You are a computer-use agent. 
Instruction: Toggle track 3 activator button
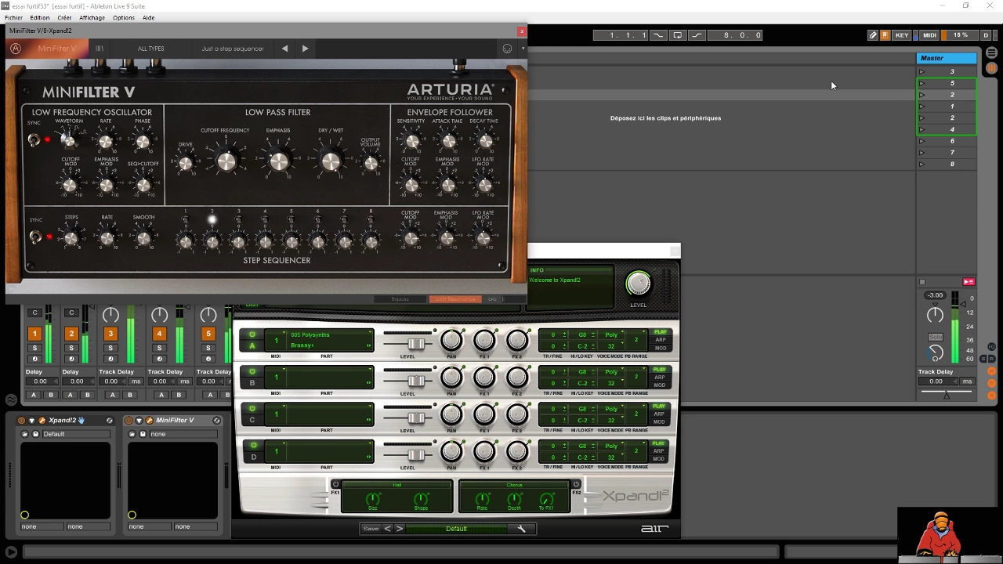coord(110,334)
